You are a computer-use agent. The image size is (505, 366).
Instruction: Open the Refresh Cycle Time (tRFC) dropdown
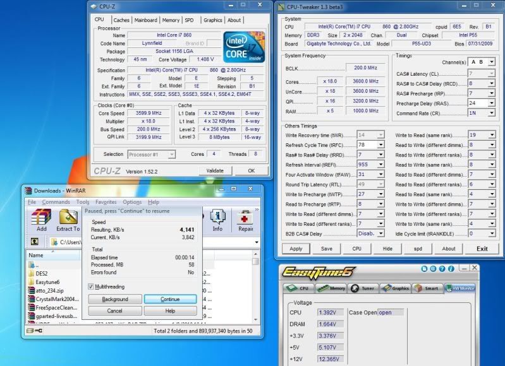[x=380, y=145]
